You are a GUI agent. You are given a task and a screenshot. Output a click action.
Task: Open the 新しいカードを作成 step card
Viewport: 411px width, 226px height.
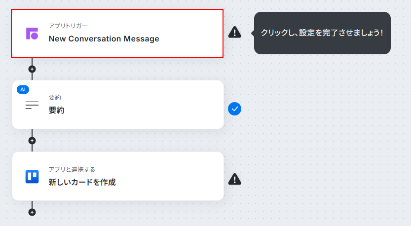tap(118, 176)
